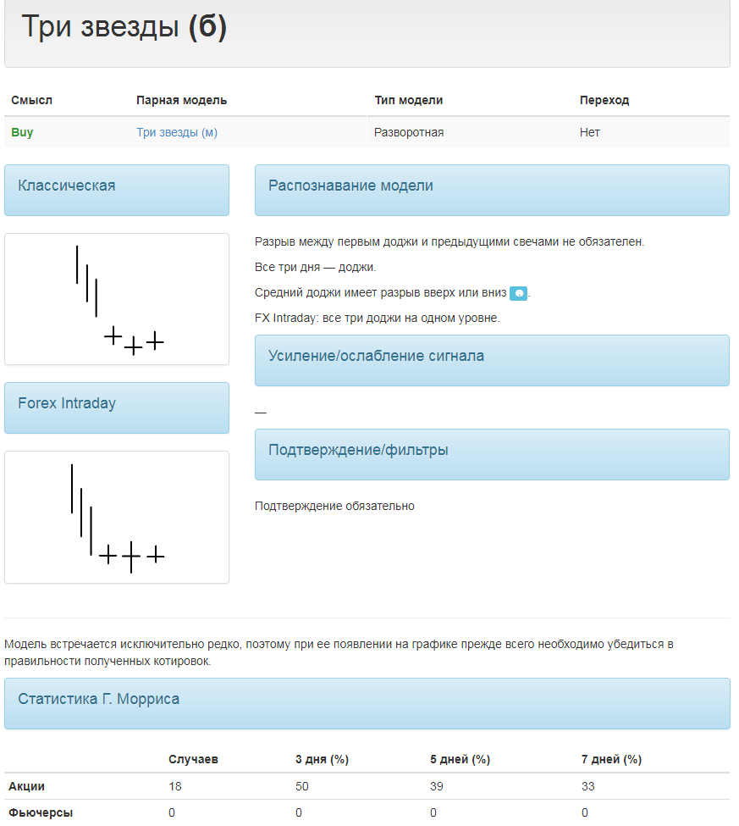Expand the 'Распознавание модели' panel header

[x=492, y=190]
